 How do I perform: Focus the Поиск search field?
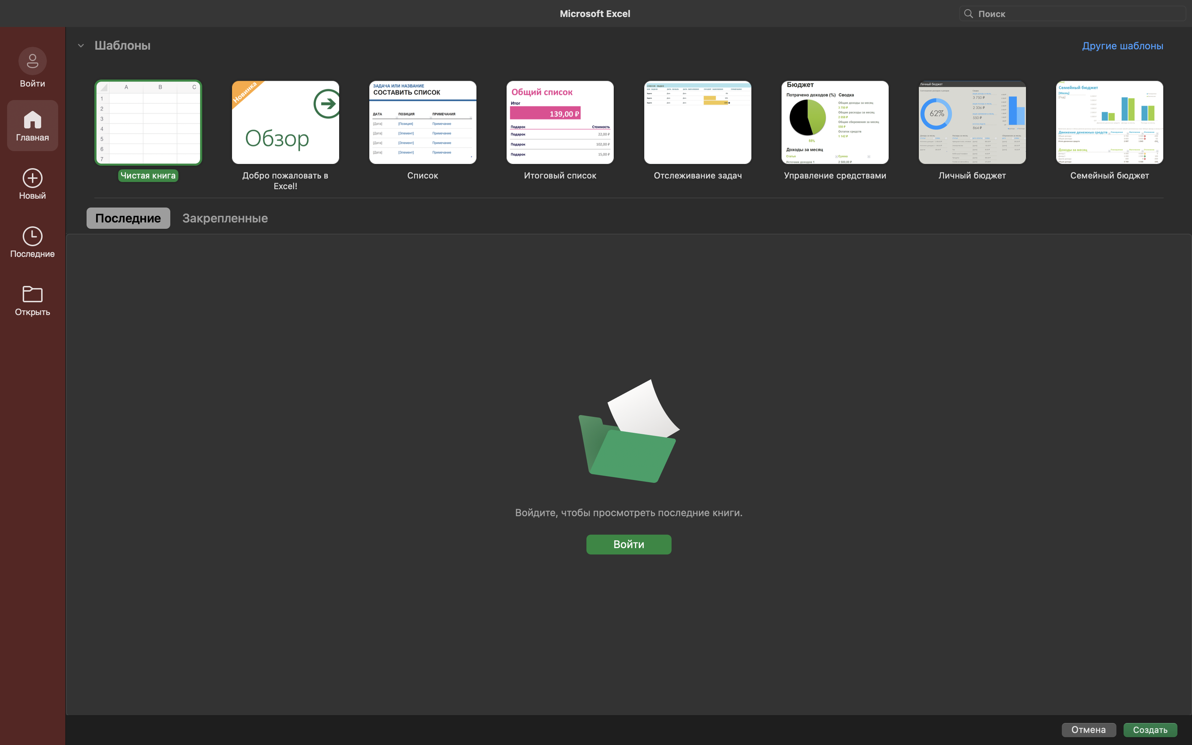[1072, 14]
